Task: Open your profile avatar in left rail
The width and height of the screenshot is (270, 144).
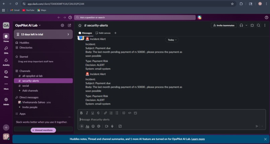Action: [6, 137]
